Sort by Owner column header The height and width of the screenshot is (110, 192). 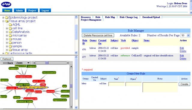pos(93,40)
